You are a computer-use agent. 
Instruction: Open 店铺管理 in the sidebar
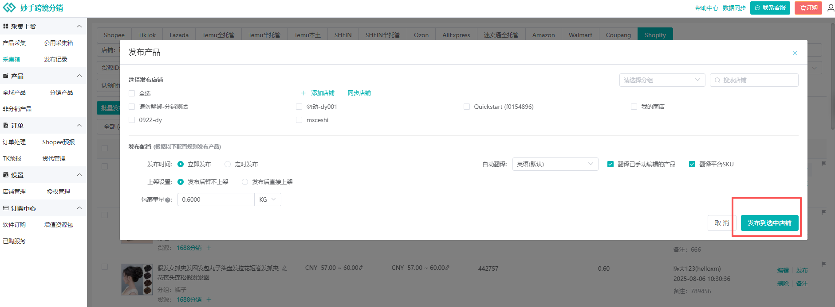click(x=14, y=192)
